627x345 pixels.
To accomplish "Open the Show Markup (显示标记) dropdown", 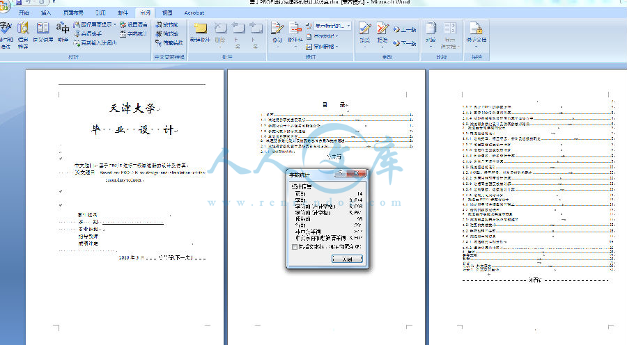I will [x=323, y=36].
